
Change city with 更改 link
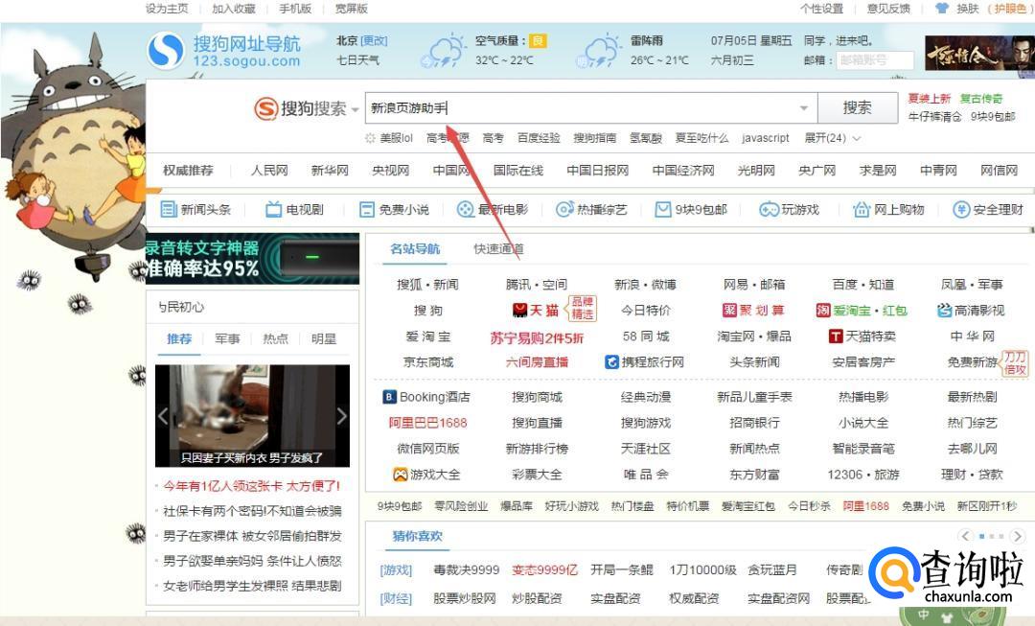375,41
